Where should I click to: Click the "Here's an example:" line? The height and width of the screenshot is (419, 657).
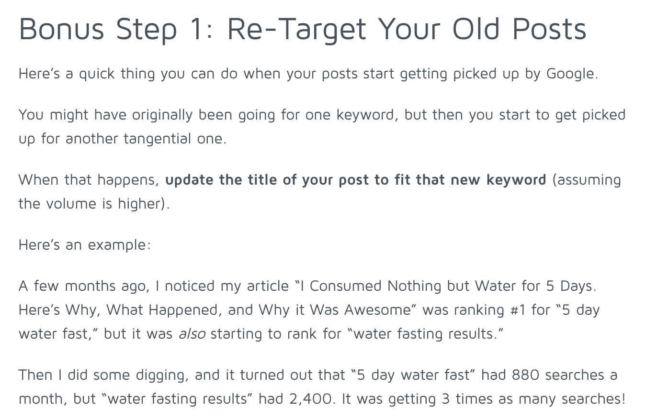pyautogui.click(x=85, y=245)
